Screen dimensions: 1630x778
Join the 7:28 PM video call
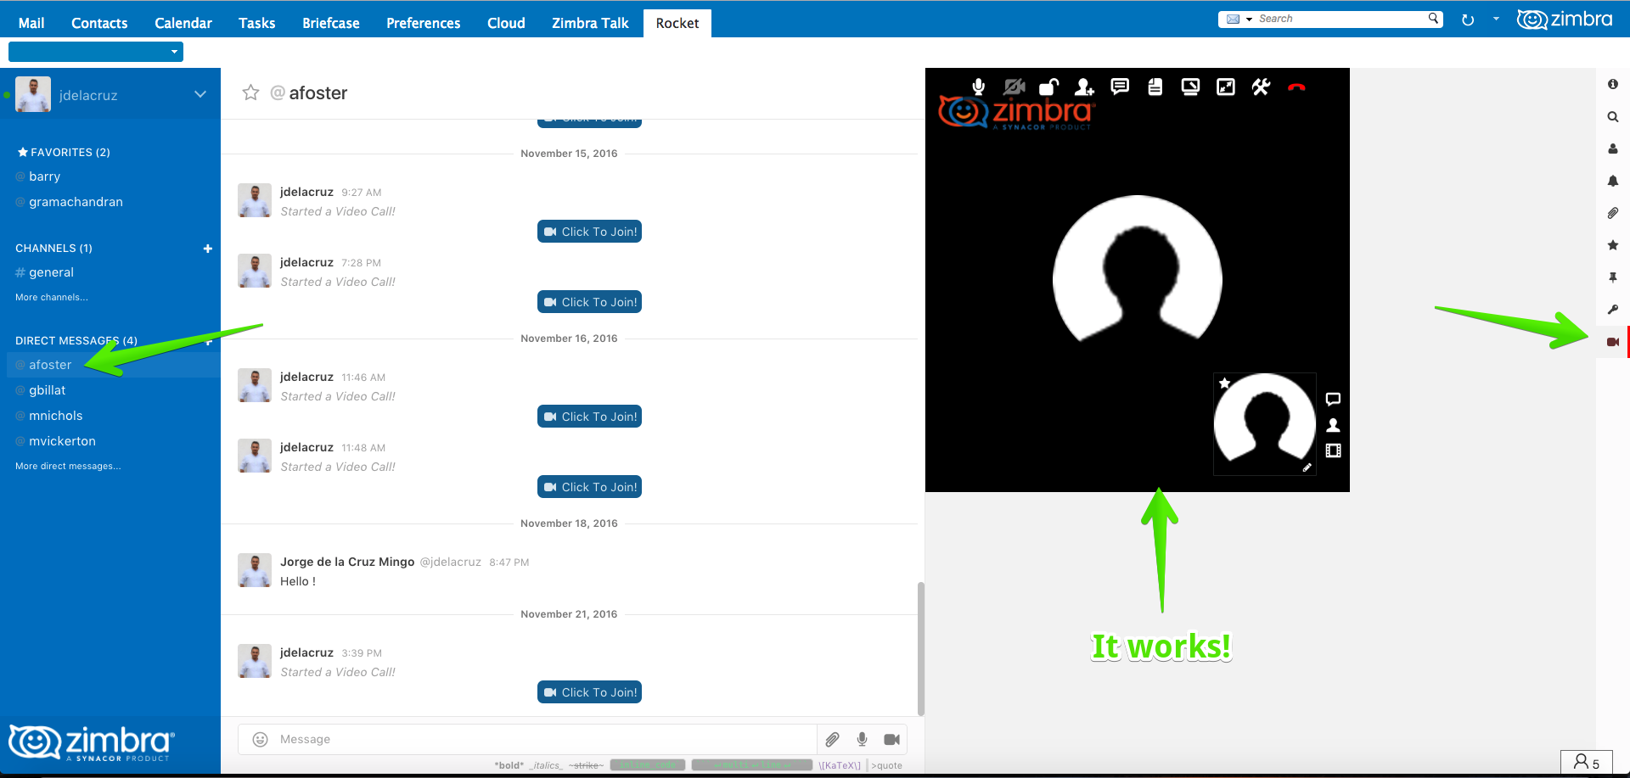point(589,302)
